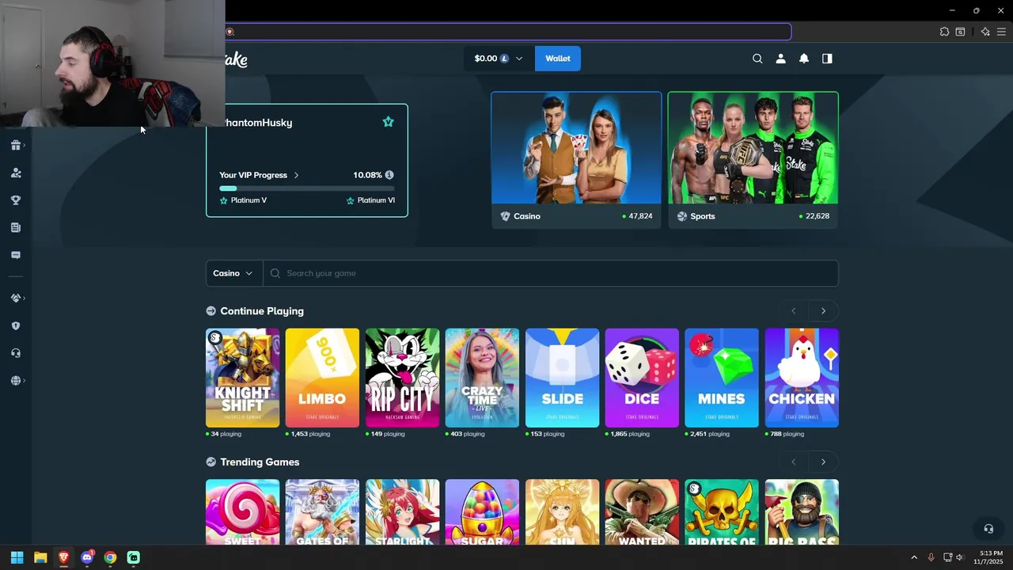Open the Casino promo card
Image resolution: width=1013 pixels, height=570 pixels.
[x=576, y=160]
